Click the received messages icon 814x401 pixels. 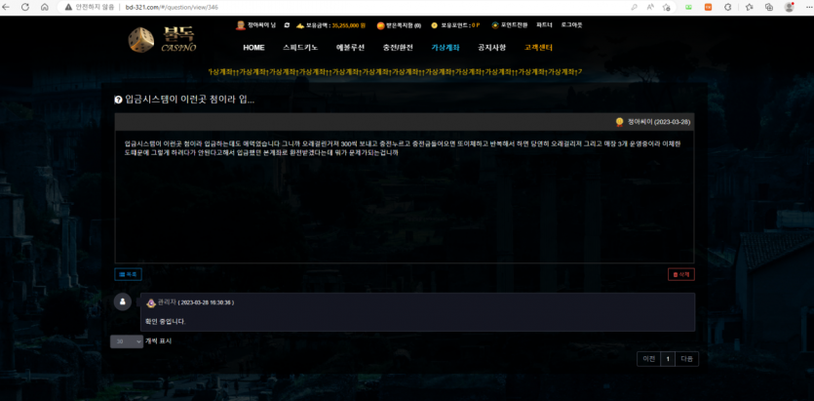point(380,25)
